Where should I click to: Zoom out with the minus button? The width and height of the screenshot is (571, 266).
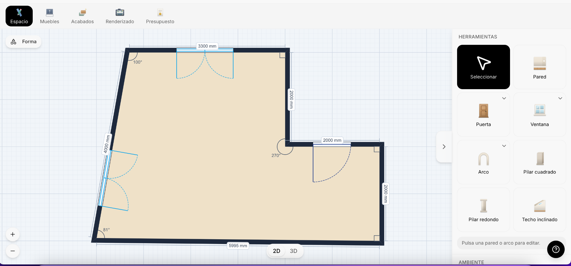pos(13,251)
